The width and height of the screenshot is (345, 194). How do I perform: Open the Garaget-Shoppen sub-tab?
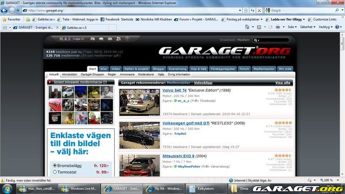coord(92,74)
